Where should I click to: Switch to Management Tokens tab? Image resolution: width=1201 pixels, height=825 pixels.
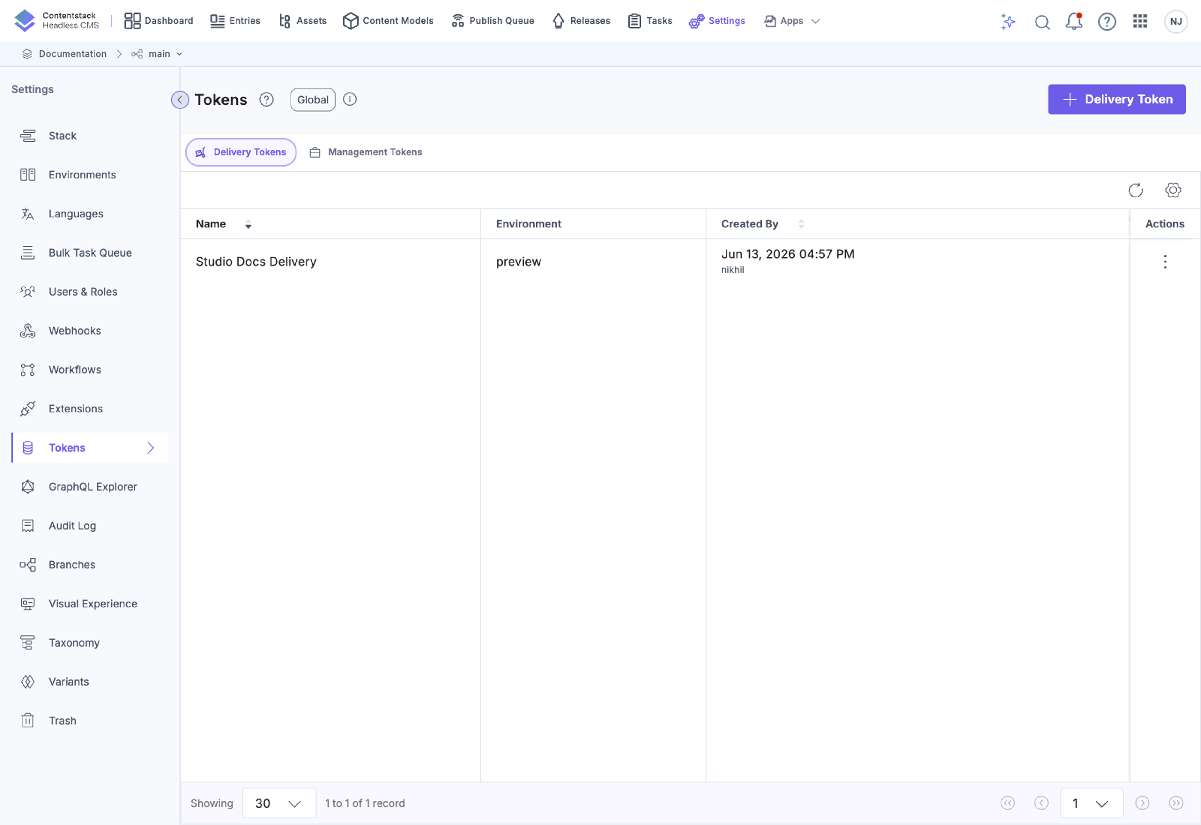[366, 152]
